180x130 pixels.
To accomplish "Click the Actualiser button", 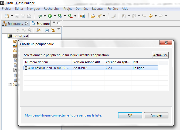I will [x=160, y=55].
